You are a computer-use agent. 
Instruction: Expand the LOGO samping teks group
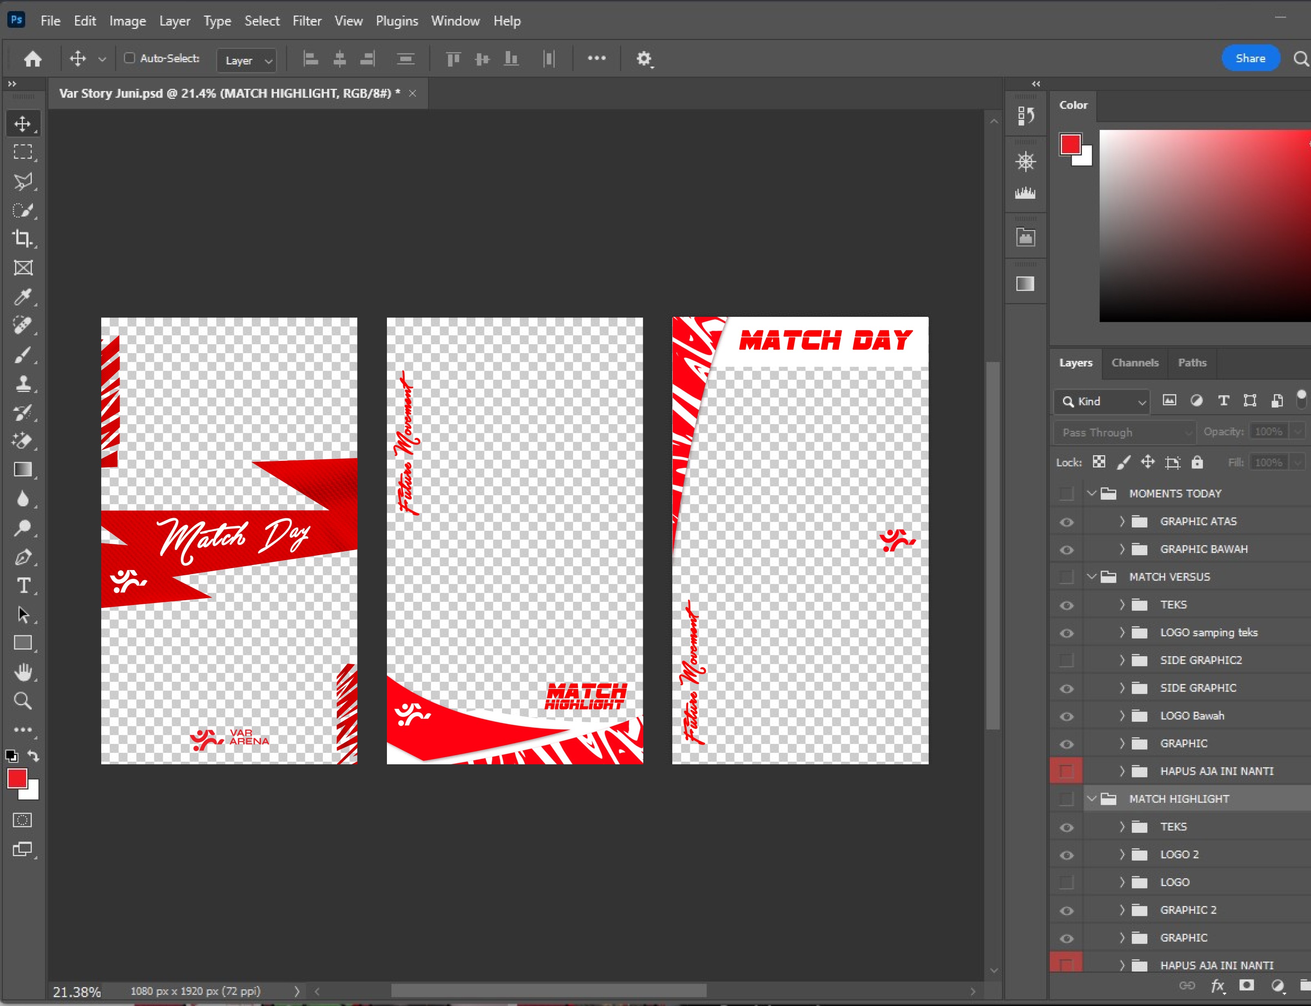tap(1122, 632)
